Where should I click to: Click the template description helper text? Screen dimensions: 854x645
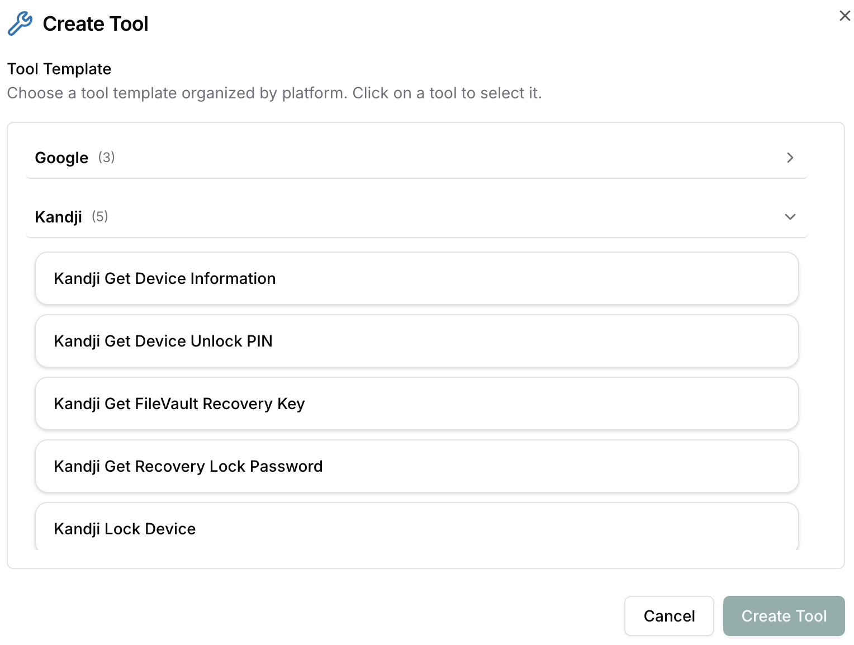274,93
